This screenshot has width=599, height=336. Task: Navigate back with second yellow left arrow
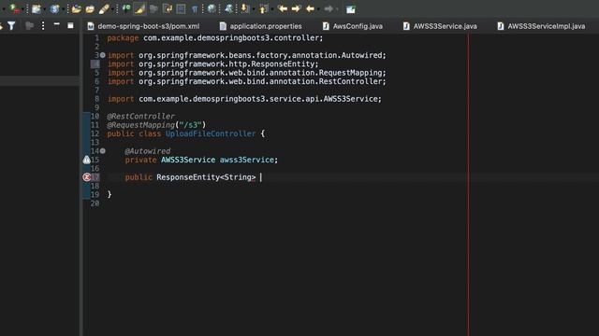[310, 8]
